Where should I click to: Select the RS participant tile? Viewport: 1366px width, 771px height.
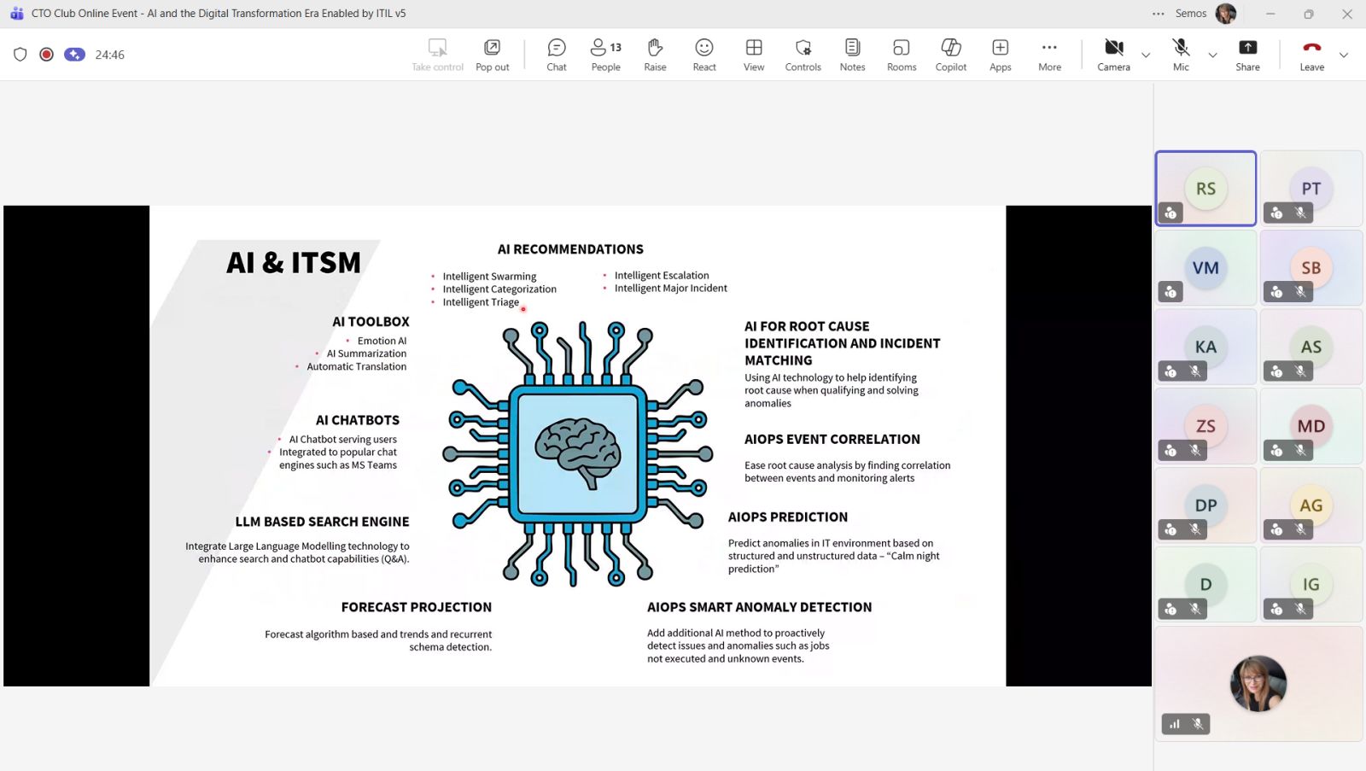(x=1205, y=189)
